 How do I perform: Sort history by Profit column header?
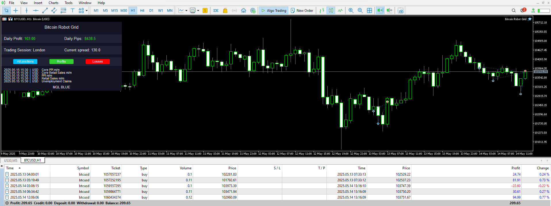point(516,168)
